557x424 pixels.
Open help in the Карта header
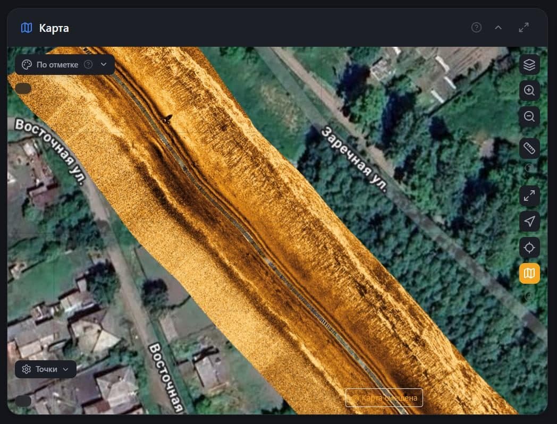coord(476,27)
